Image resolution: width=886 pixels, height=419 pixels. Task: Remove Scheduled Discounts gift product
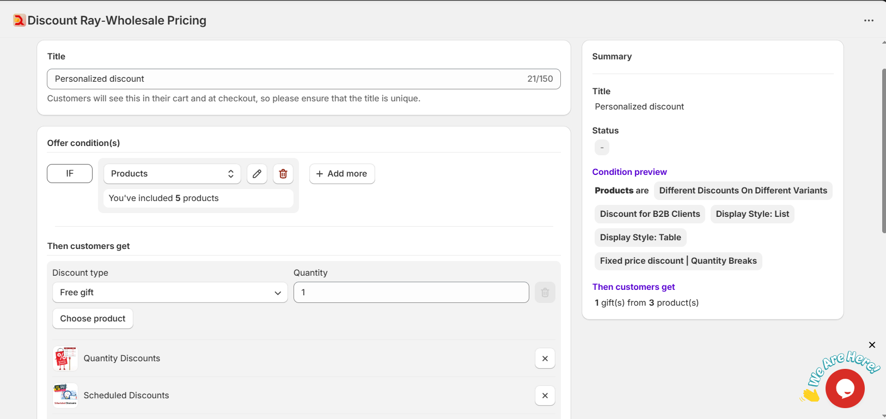tap(545, 396)
